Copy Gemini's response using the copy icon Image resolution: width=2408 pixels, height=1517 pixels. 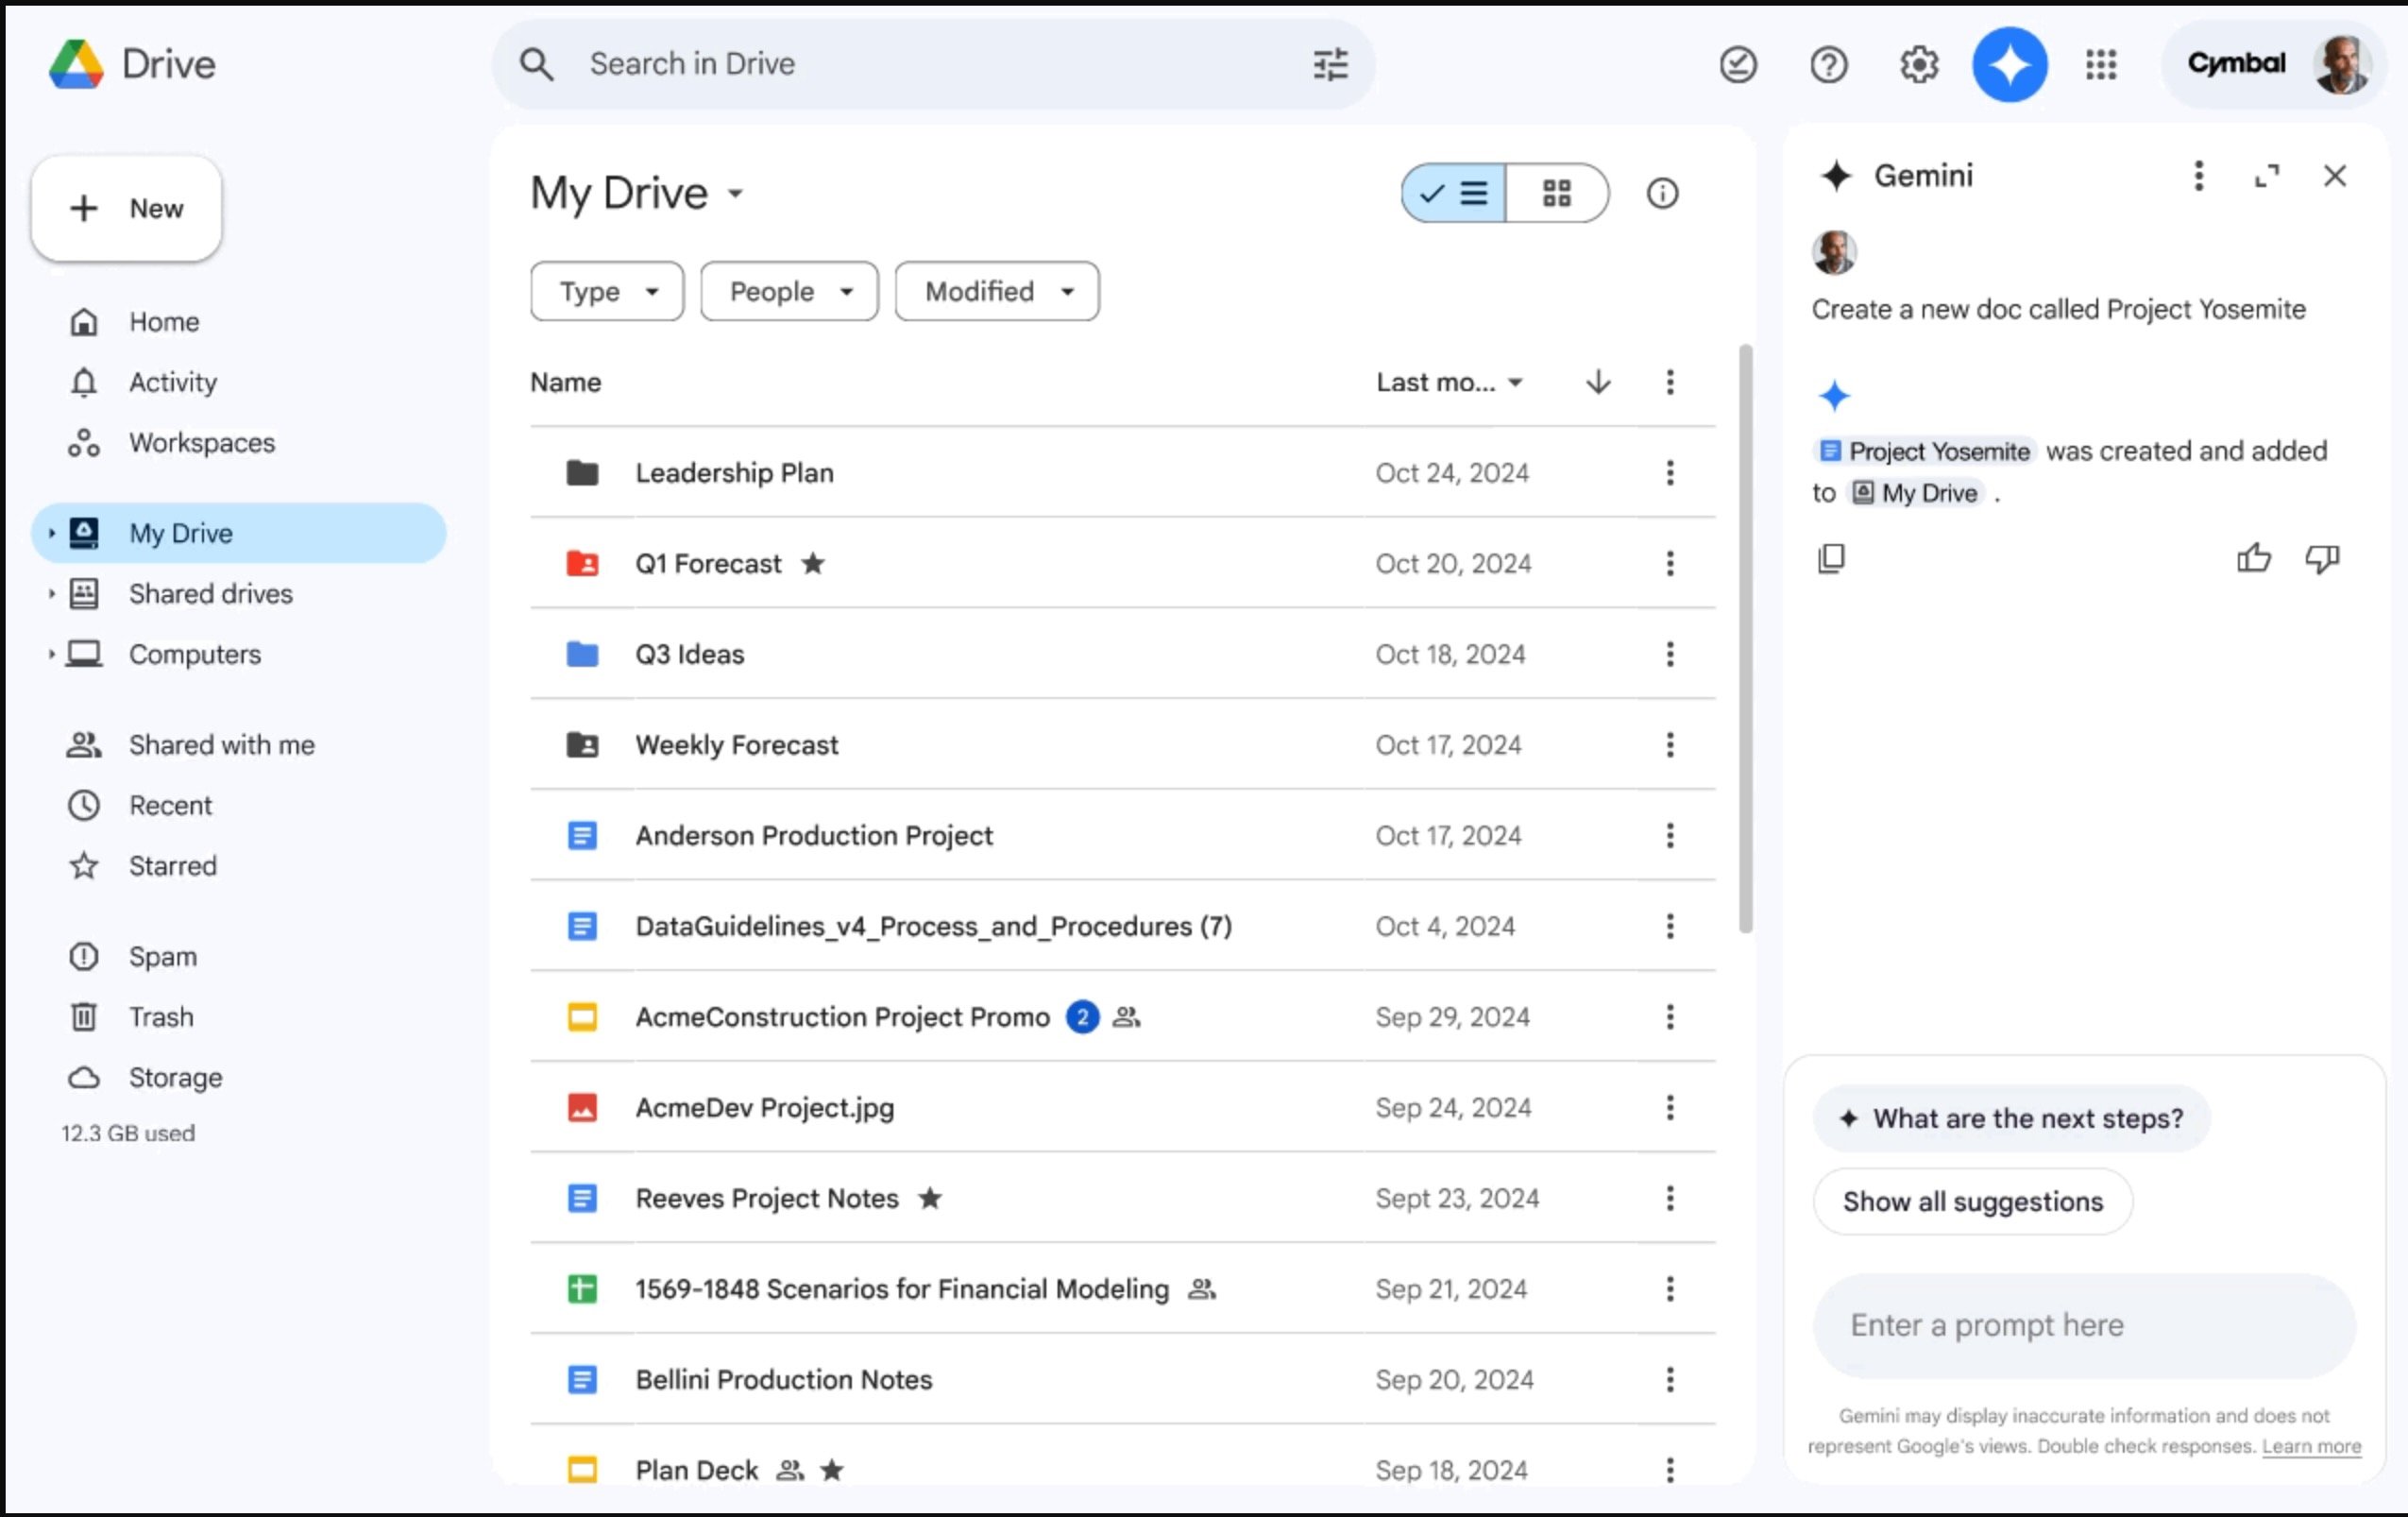point(1832,558)
